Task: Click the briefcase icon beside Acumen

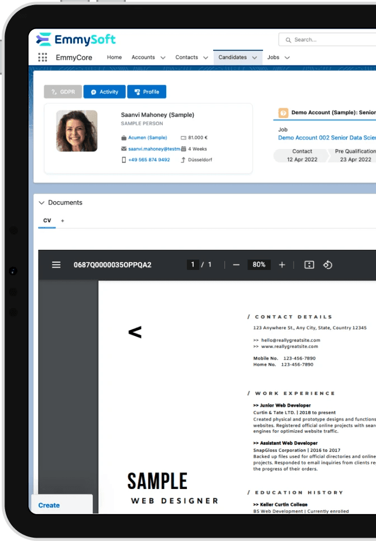Action: pos(124,138)
